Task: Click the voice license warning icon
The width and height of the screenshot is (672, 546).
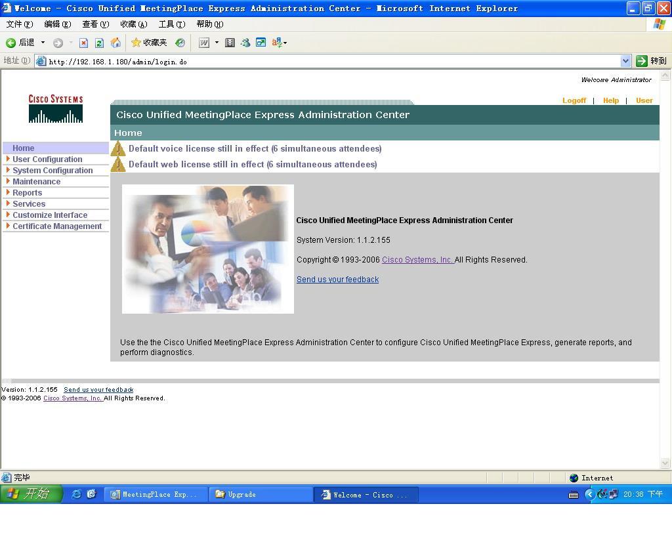Action: 118,149
